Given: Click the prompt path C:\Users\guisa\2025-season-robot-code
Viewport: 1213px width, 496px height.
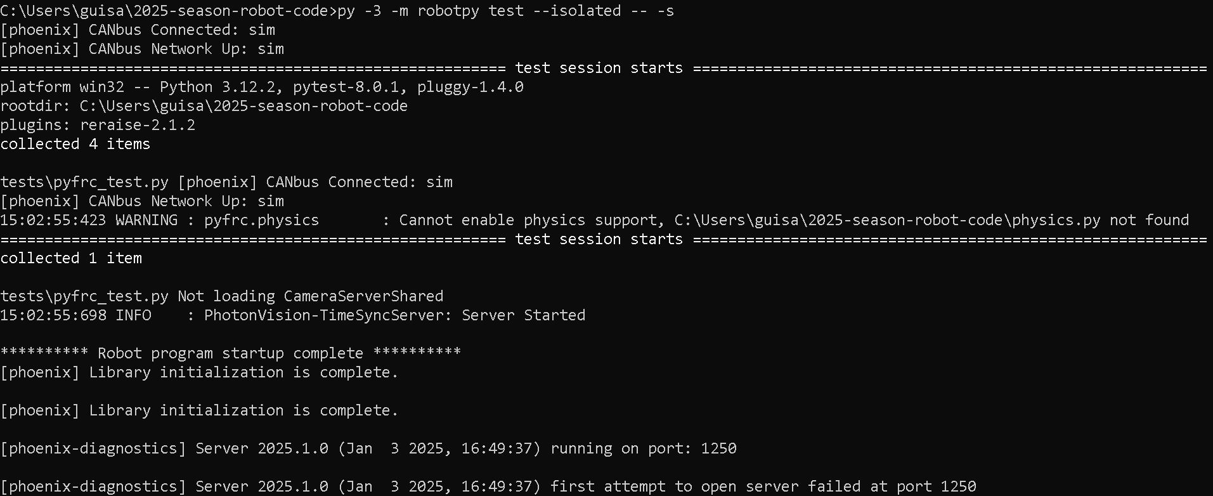Looking at the screenshot, I should [x=164, y=11].
